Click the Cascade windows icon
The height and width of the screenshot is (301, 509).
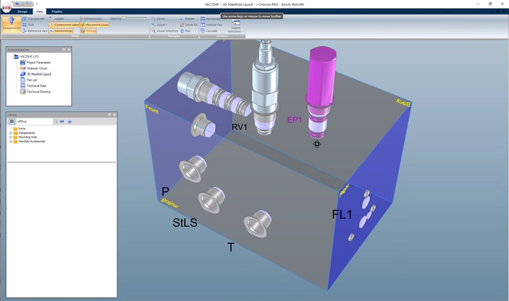(x=211, y=31)
